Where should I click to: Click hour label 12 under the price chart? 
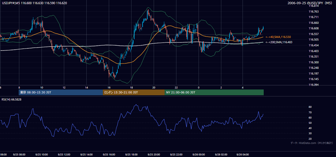64,87
